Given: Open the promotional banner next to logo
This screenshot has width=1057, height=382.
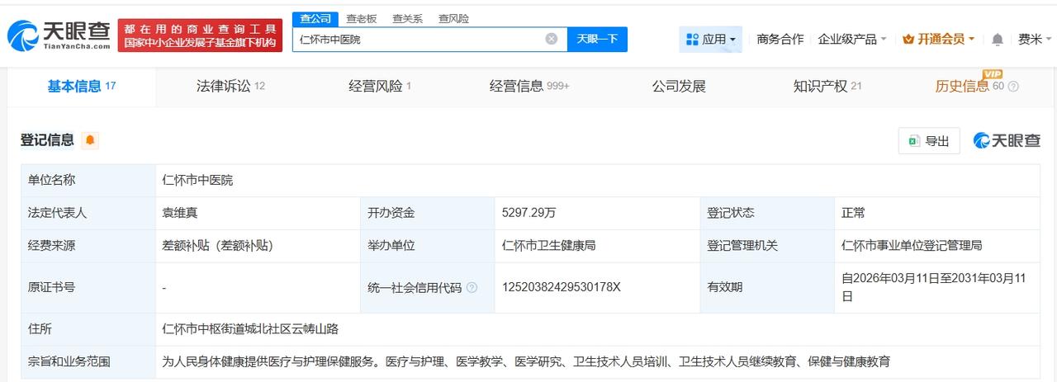Looking at the screenshot, I should (200, 35).
